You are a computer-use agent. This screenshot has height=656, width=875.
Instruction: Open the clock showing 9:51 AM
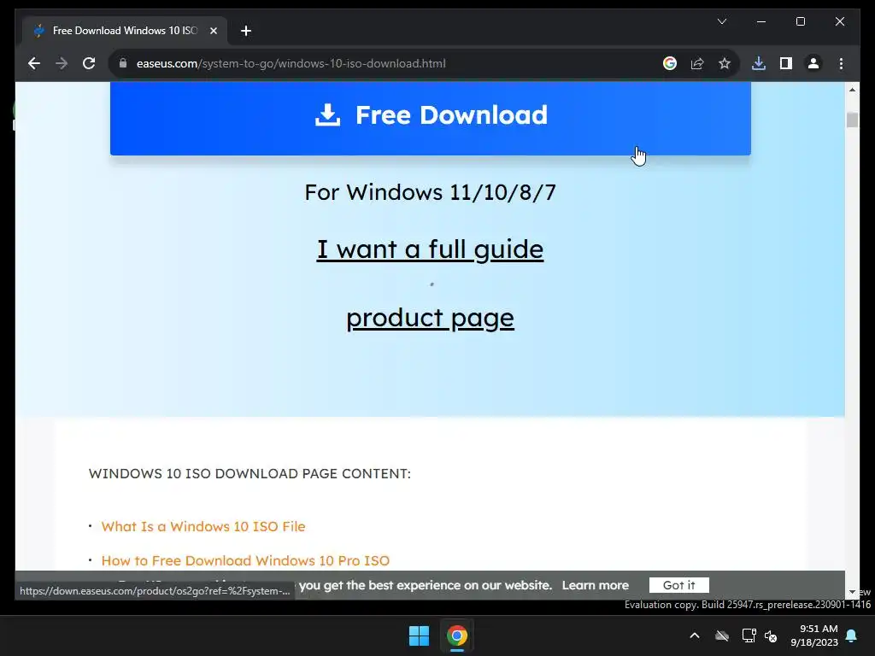click(x=814, y=635)
